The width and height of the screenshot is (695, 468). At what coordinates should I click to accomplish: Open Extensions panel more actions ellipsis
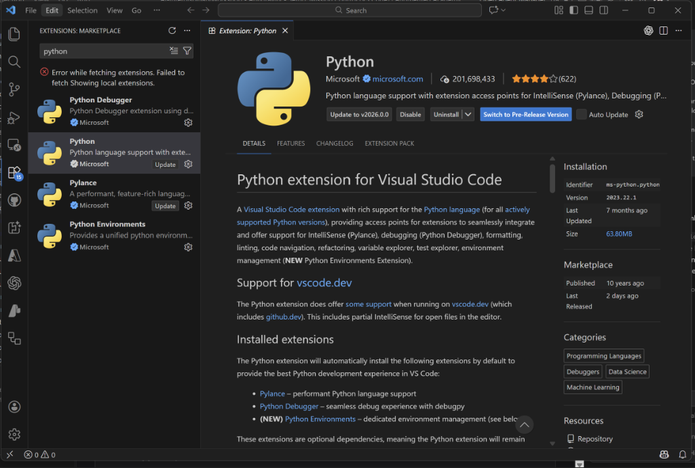tap(187, 31)
